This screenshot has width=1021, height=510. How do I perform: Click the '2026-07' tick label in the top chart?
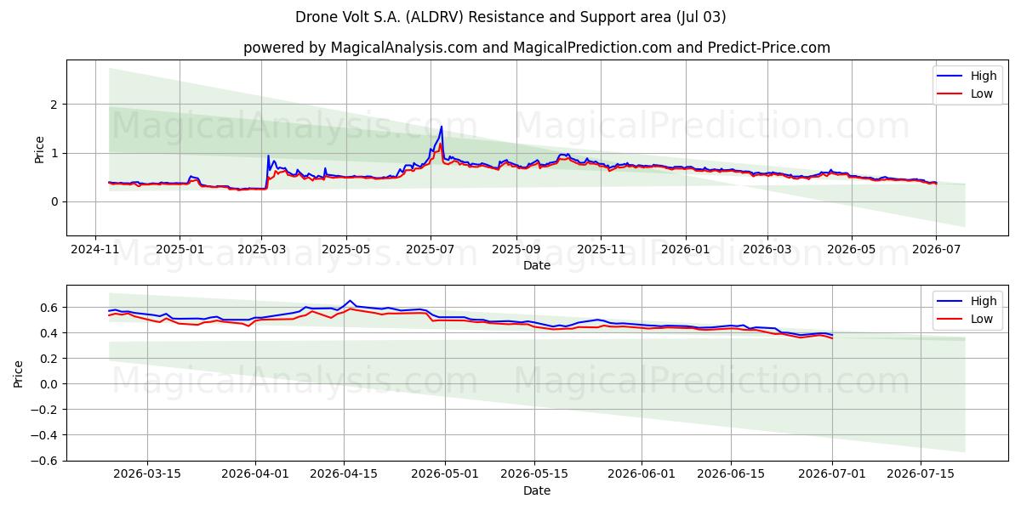[936, 249]
